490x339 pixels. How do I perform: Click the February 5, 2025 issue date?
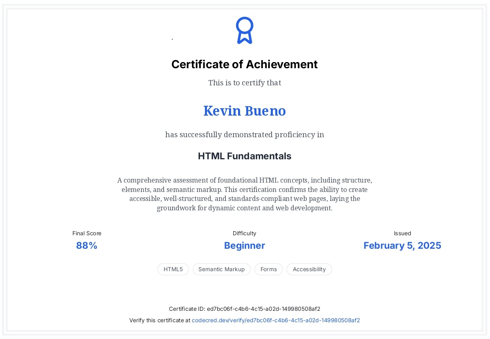402,245
